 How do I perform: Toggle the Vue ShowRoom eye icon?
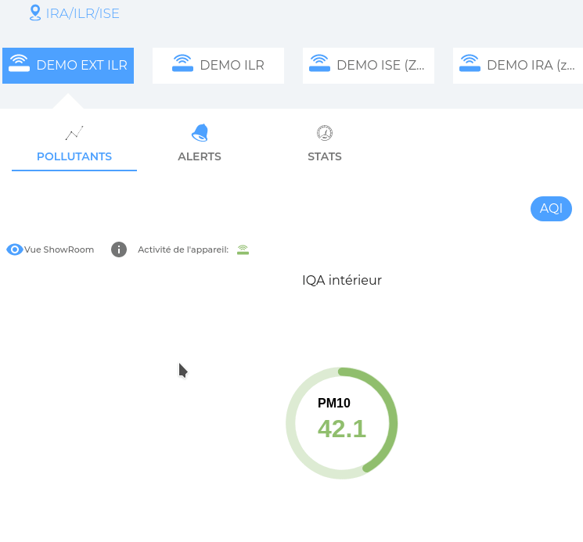tap(15, 249)
